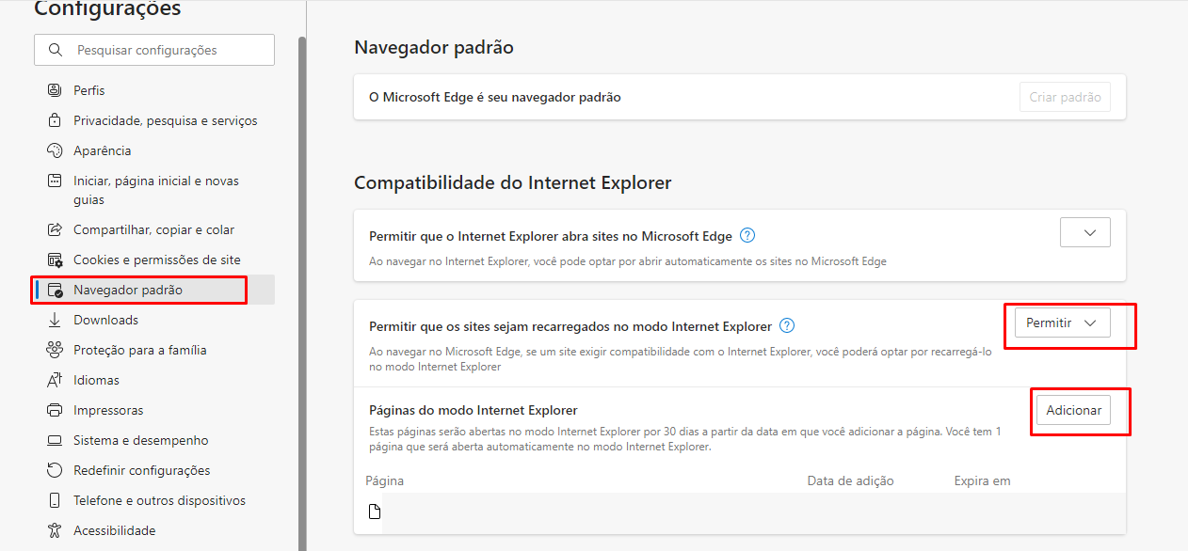
Task: Click the 'Páginas do modo Internet Explorer' label
Action: pos(473,410)
